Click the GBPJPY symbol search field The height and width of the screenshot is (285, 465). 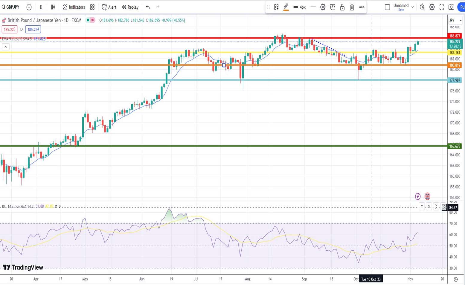(x=11, y=7)
